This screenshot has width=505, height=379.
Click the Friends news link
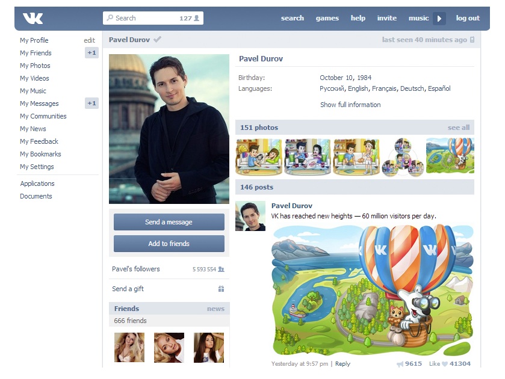click(x=215, y=309)
